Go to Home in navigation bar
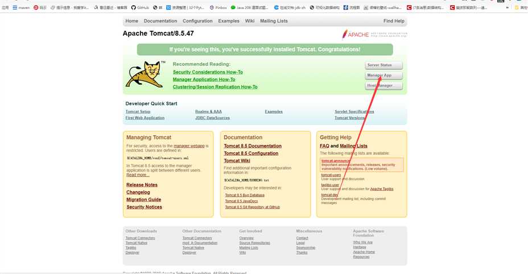 131,21
